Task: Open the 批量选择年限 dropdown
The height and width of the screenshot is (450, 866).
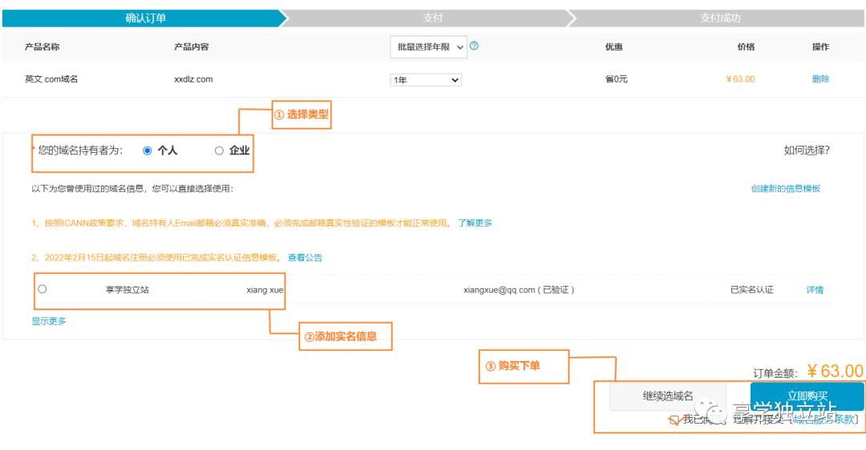Action: pyautogui.click(x=428, y=47)
